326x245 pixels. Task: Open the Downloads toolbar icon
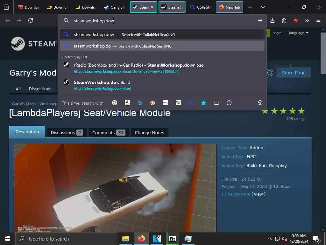pos(273,20)
